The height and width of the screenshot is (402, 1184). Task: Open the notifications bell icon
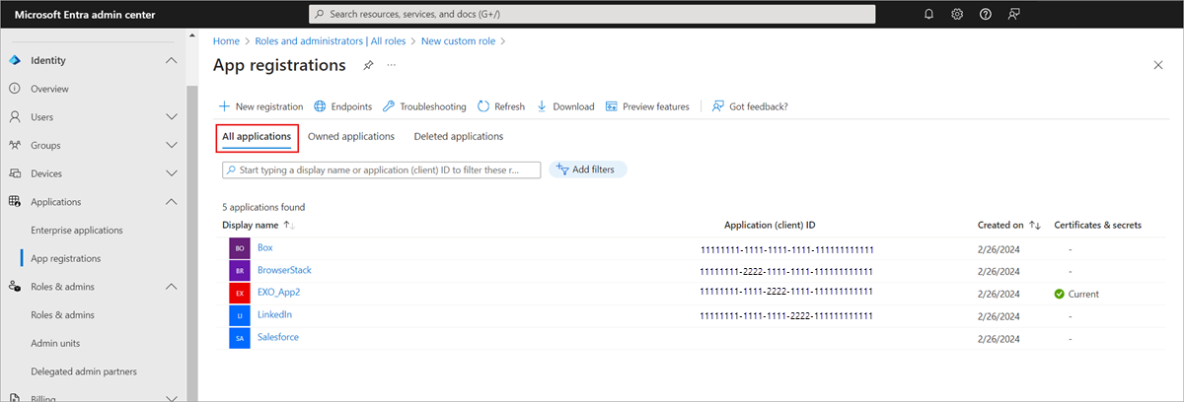click(x=928, y=14)
